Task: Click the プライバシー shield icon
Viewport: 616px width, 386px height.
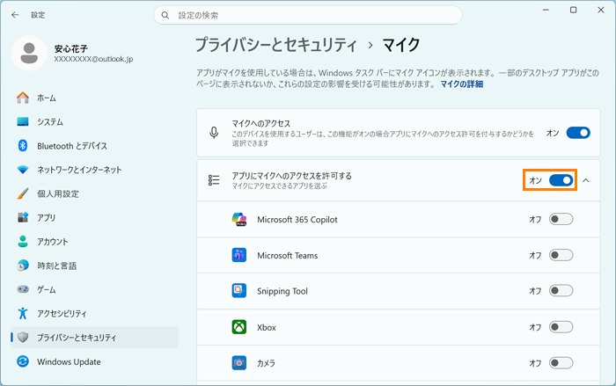Action: 23,338
